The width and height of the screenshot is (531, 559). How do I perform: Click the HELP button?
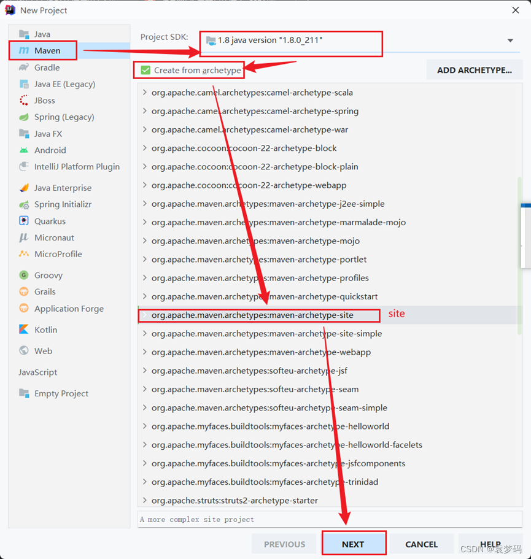(x=490, y=544)
